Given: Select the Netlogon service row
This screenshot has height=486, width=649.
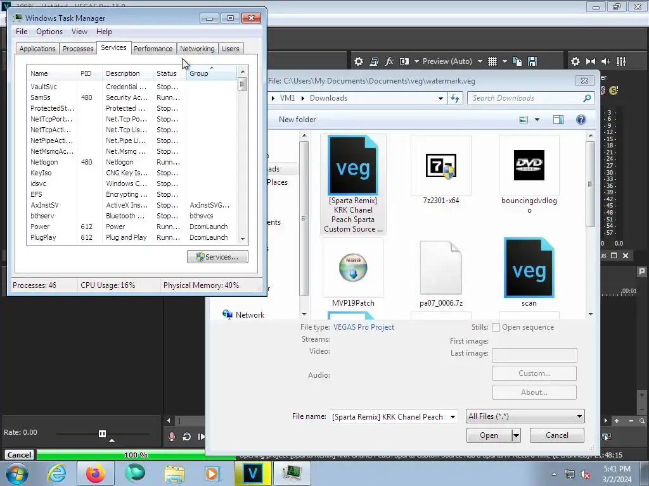Looking at the screenshot, I should point(132,162).
